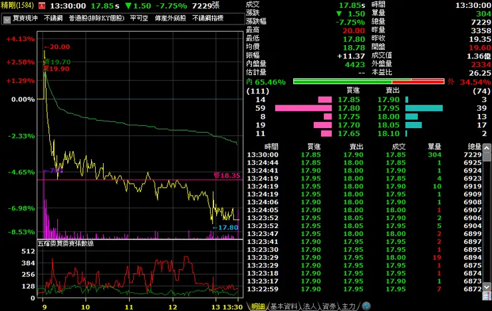Click the ←17.80 low marker on chart
The height and width of the screenshot is (311, 492).
click(x=225, y=227)
